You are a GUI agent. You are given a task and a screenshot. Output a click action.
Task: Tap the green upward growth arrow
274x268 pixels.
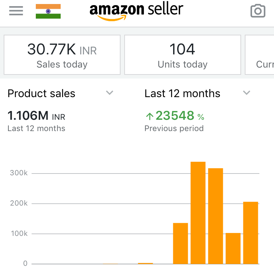click(x=149, y=116)
